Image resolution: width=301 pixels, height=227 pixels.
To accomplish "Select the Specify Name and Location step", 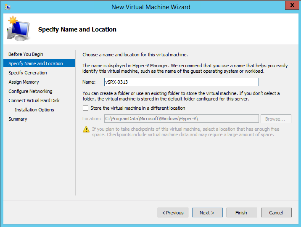I will pyautogui.click(x=36, y=63).
